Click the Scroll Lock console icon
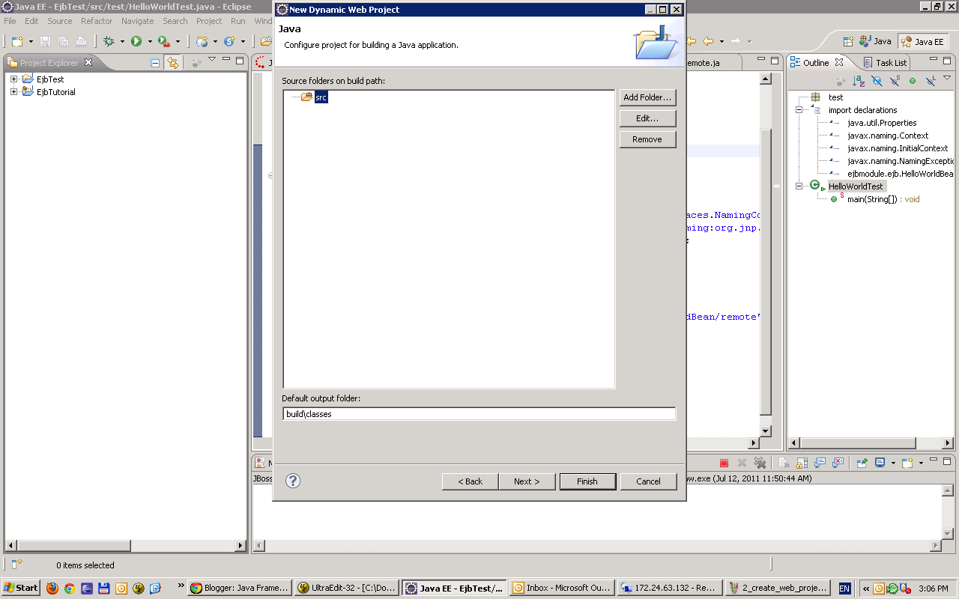 tap(802, 463)
